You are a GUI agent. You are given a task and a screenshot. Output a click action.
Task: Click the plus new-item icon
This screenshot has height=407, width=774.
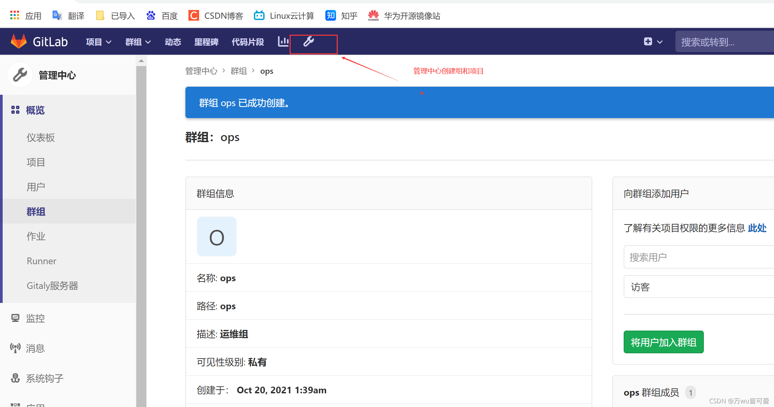click(648, 42)
